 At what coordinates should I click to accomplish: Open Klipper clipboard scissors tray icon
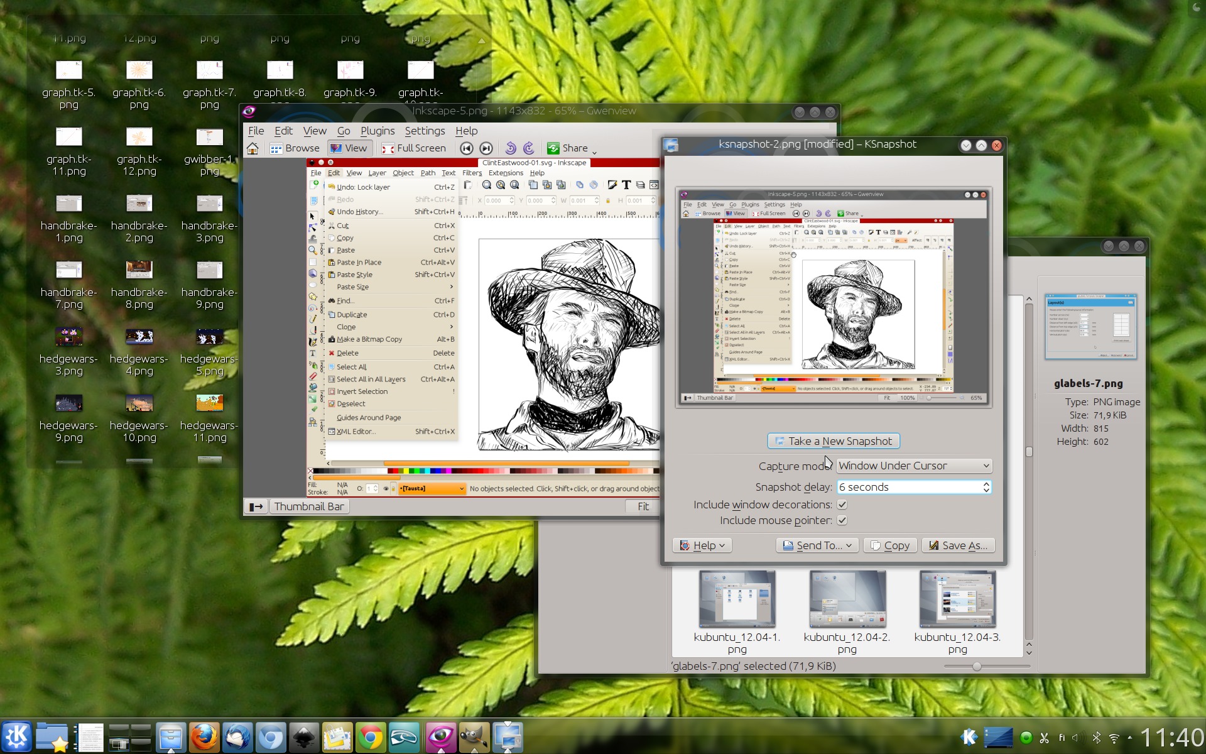1044,738
